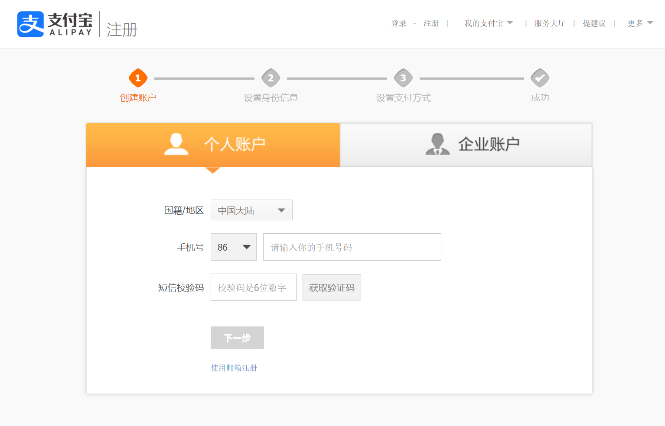665x426 pixels.
Task: Focus the phone number input field
Action: 352,247
